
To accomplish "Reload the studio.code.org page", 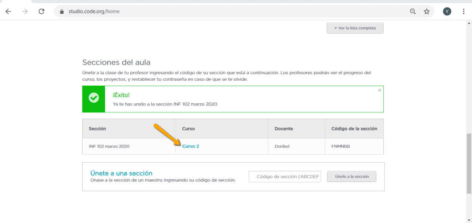I will click(42, 12).
